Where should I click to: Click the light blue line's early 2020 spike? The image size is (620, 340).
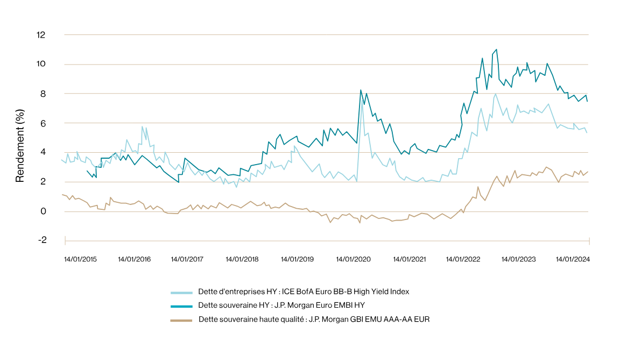point(362,104)
